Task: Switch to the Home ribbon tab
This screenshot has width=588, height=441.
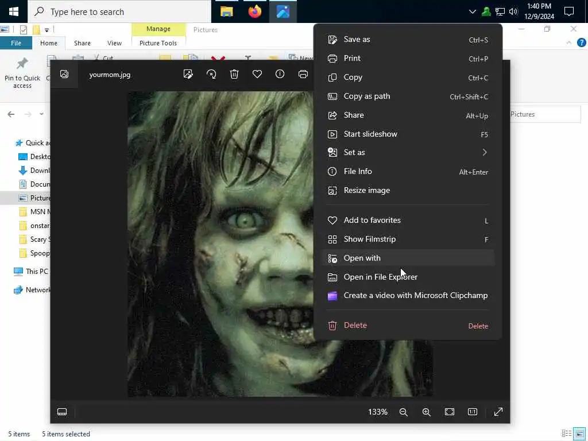Action: [49, 43]
